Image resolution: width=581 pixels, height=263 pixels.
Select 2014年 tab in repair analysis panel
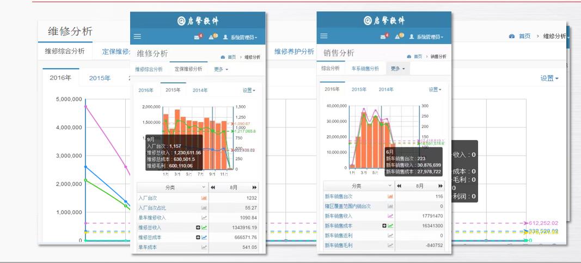click(x=200, y=90)
